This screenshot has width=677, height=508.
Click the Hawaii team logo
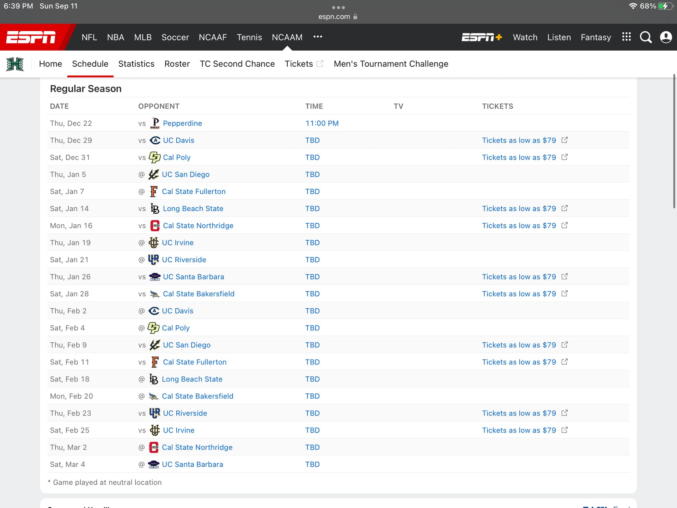(15, 64)
